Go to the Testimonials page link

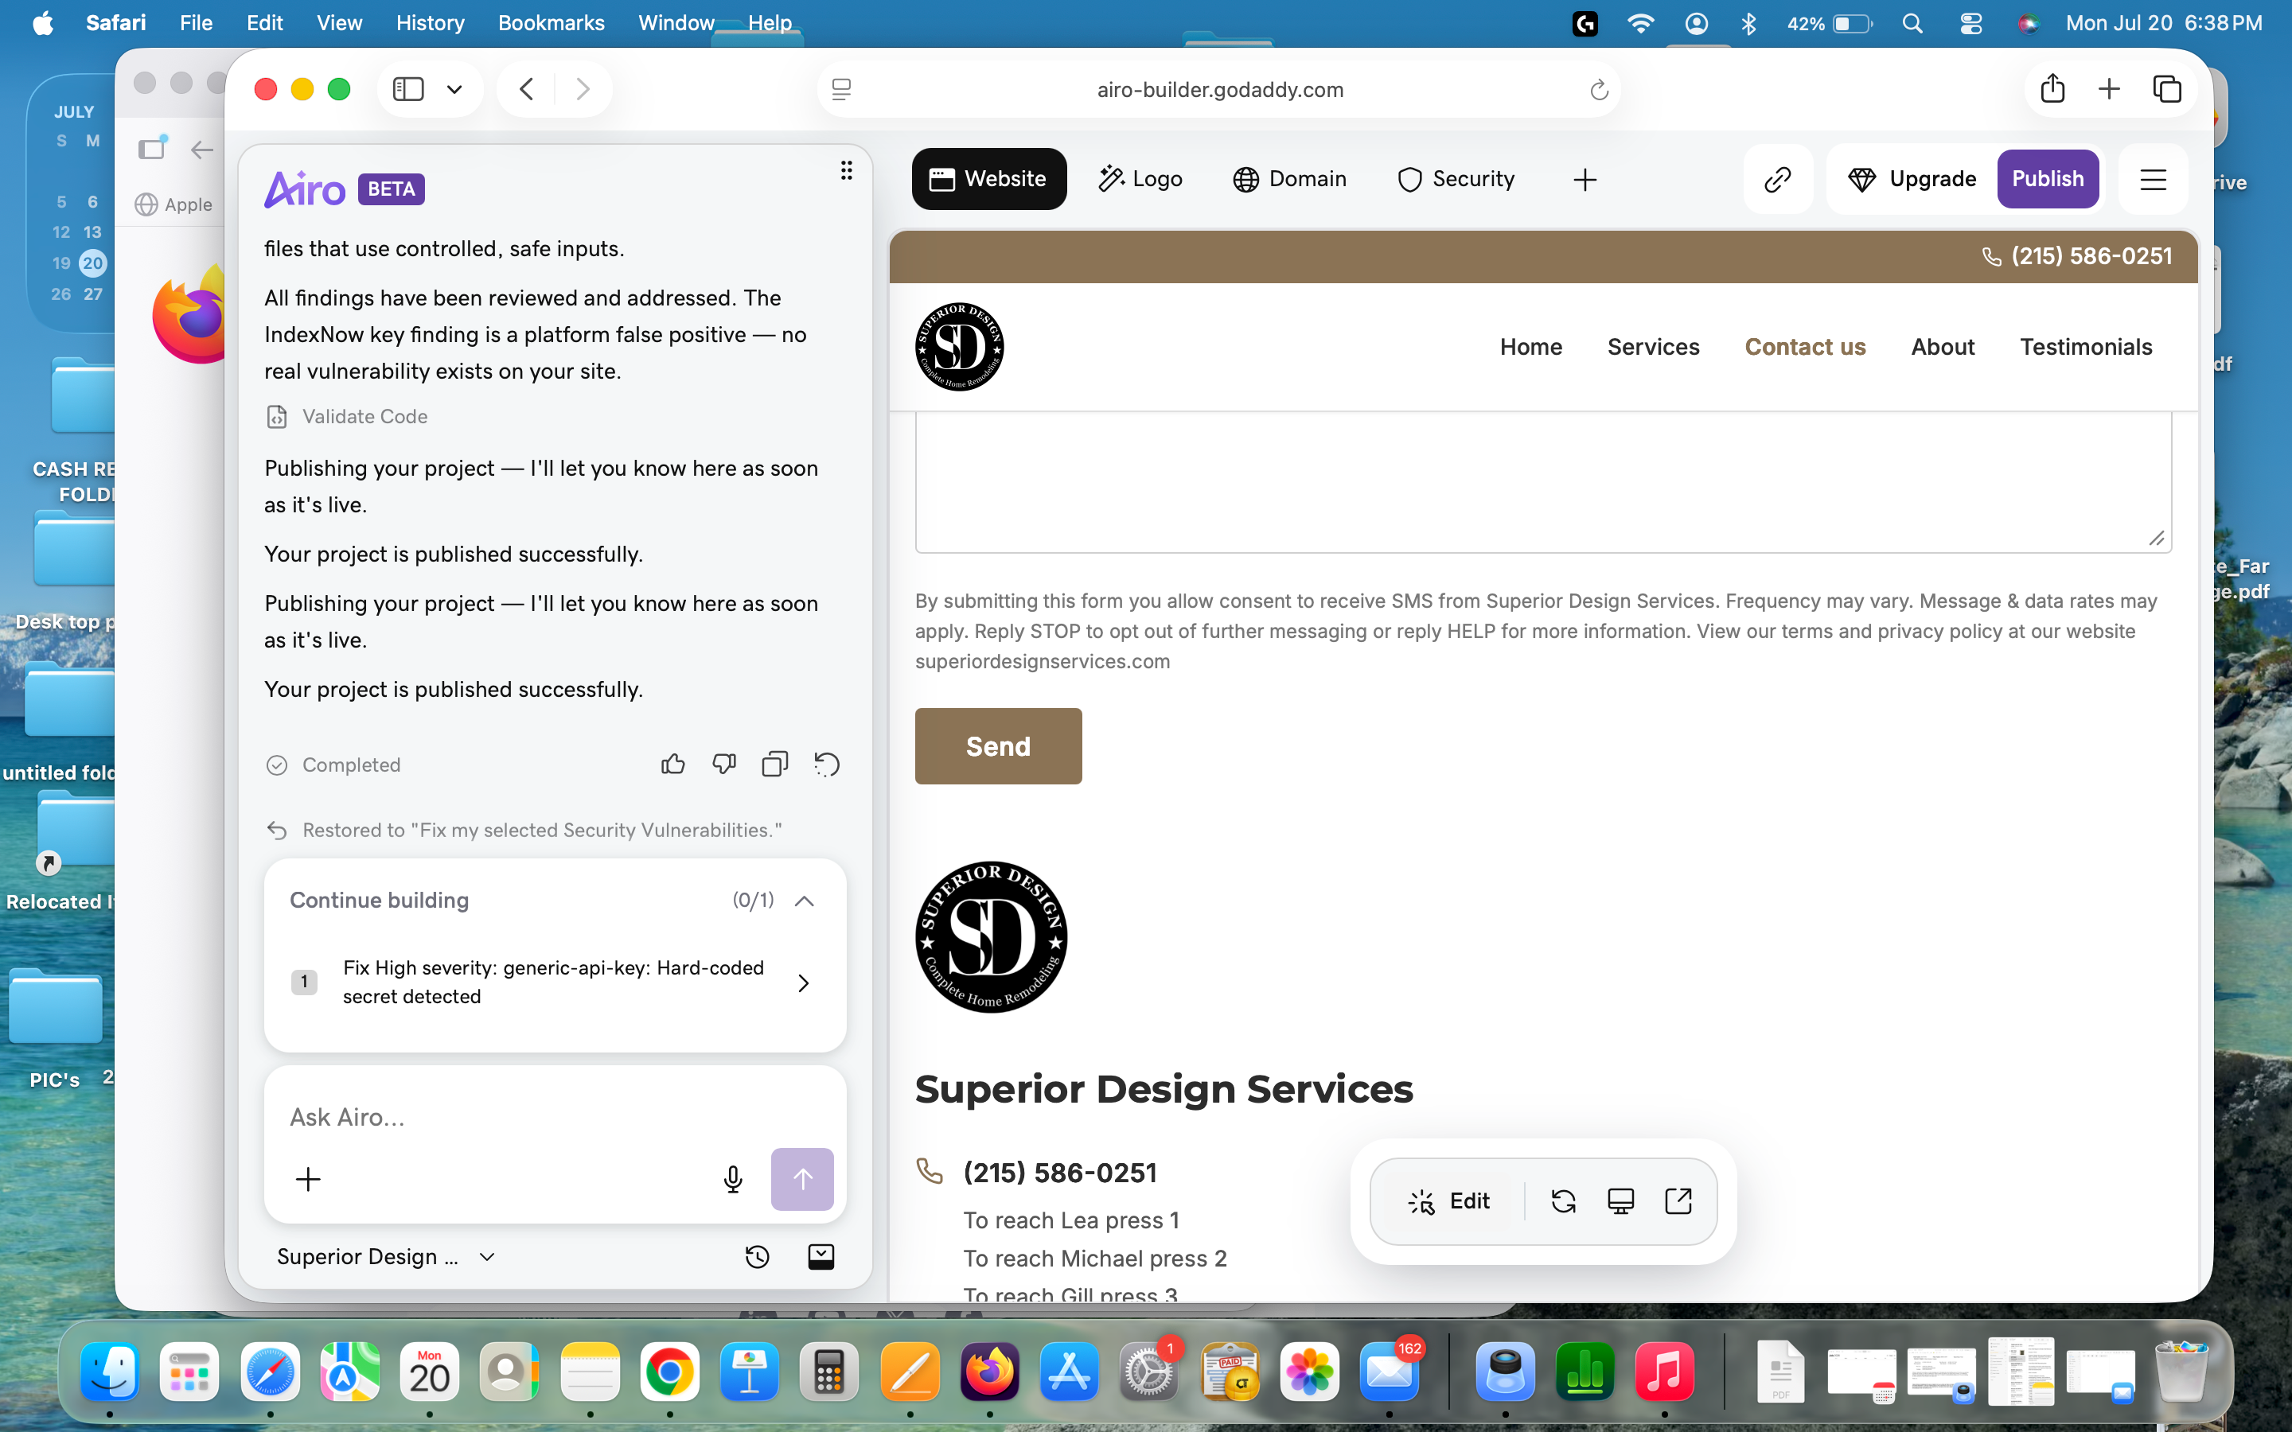coord(2087,347)
